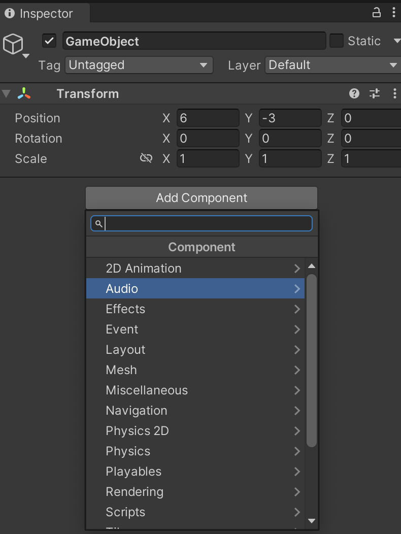Click the Inspector lock icon
The height and width of the screenshot is (534, 401).
click(x=377, y=13)
